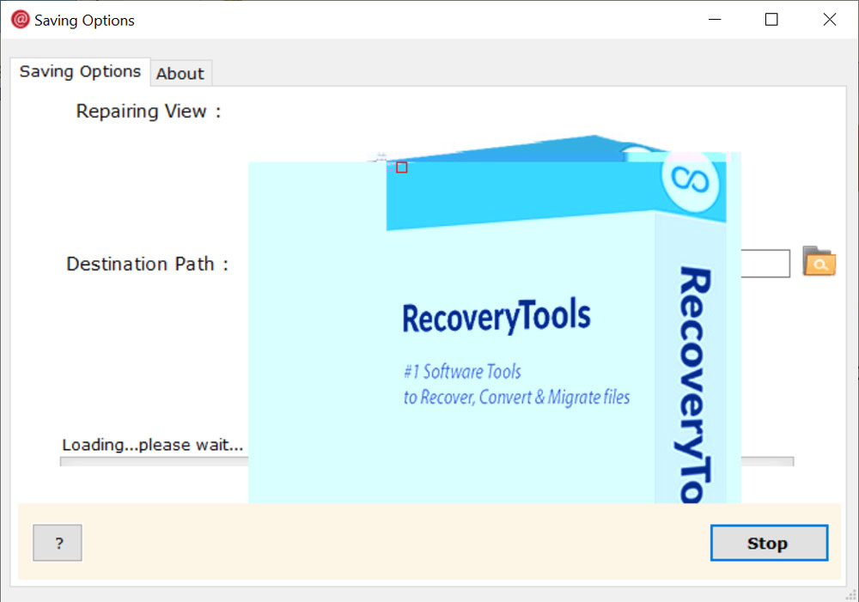Select the Saving Options tab

(80, 72)
